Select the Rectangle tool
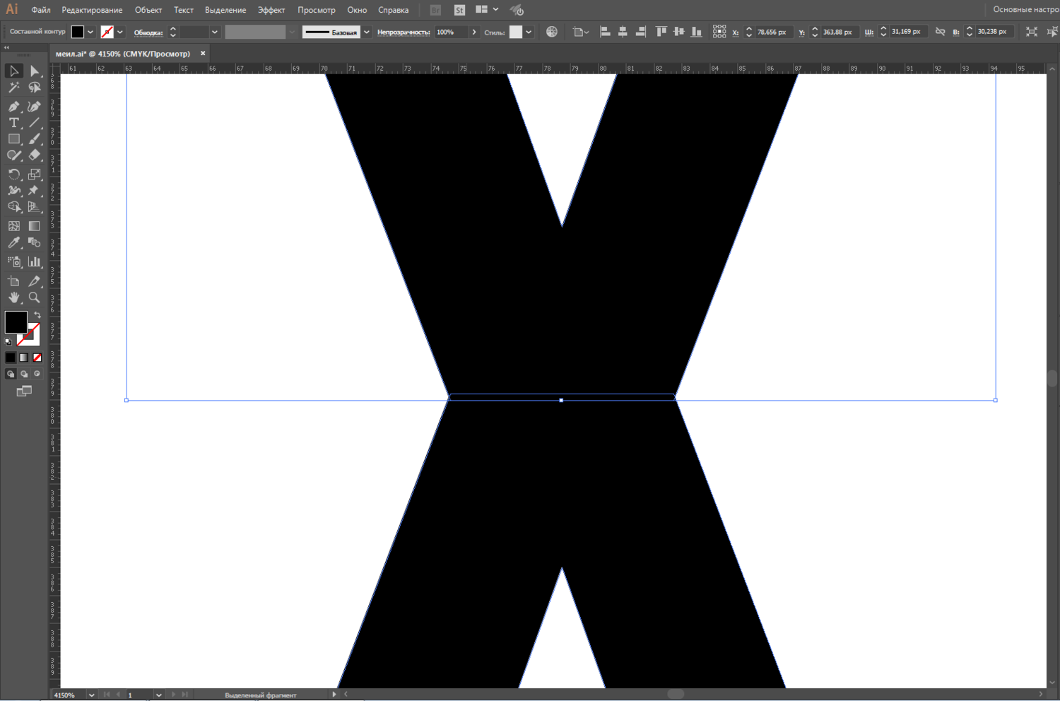1060x701 pixels. (x=13, y=139)
